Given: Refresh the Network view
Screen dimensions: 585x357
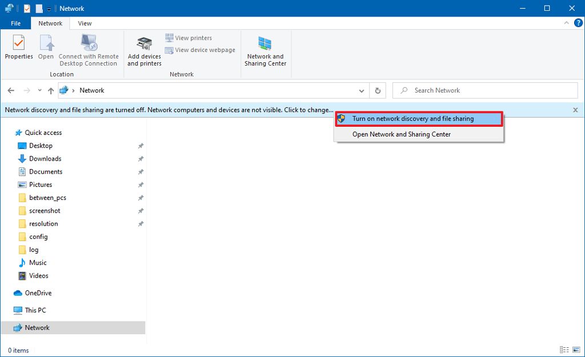Looking at the screenshot, I should point(378,91).
